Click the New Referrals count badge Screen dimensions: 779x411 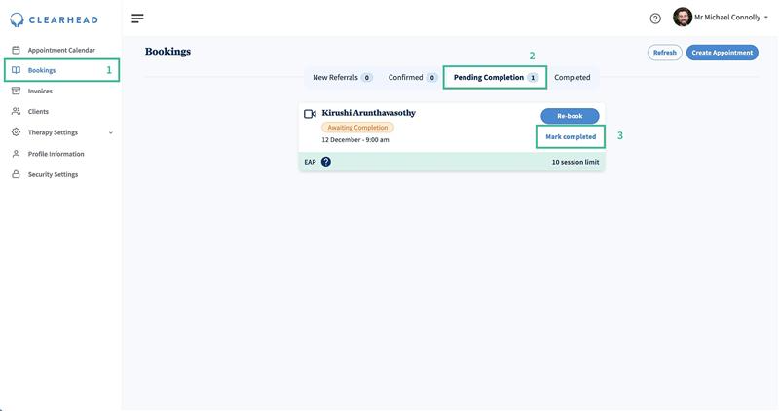[x=367, y=78]
